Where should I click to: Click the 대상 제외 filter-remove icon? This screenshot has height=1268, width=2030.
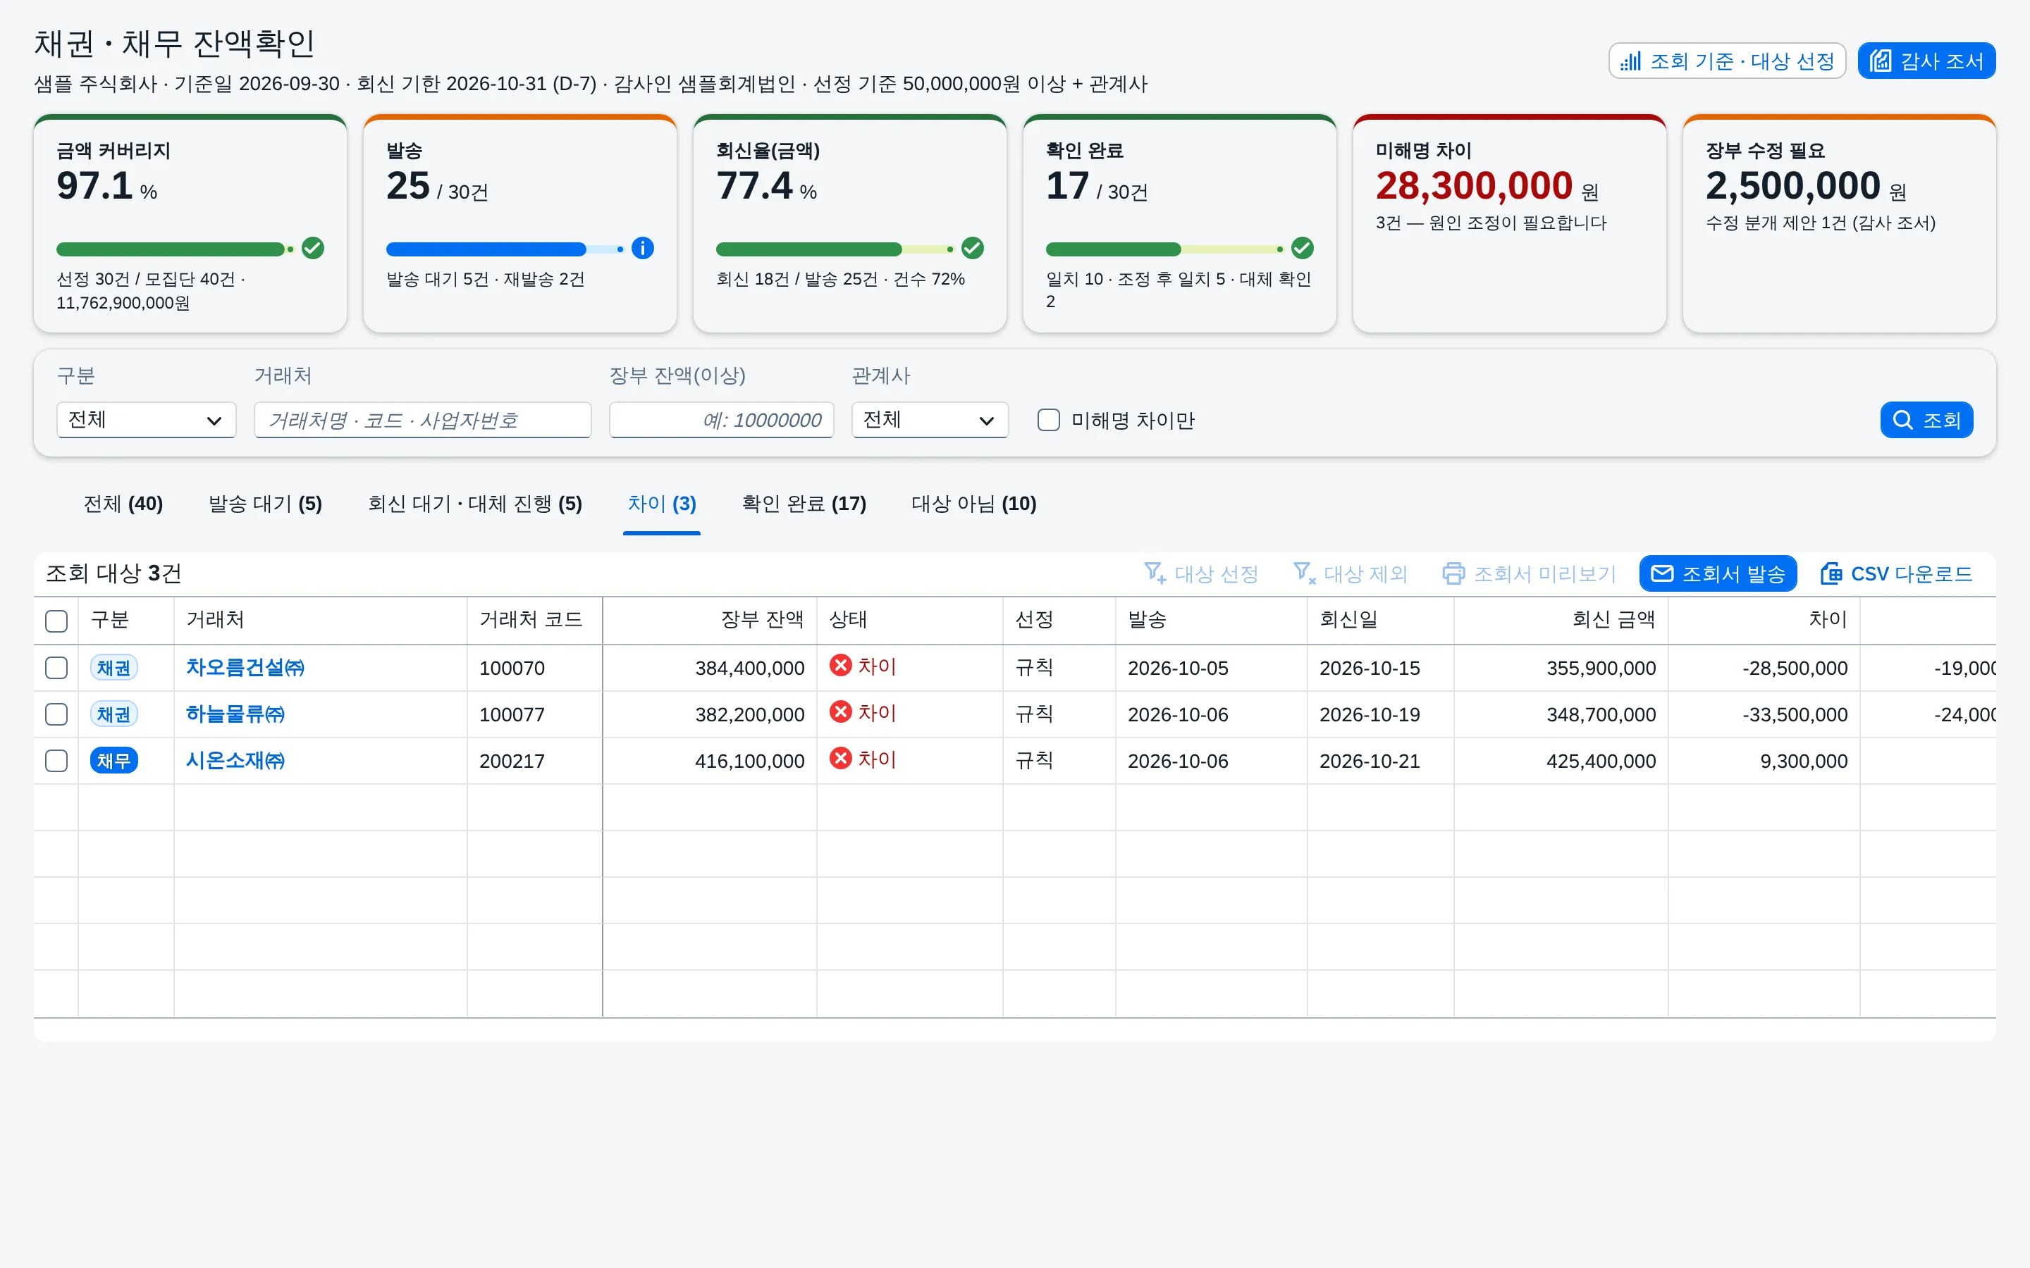1305,573
